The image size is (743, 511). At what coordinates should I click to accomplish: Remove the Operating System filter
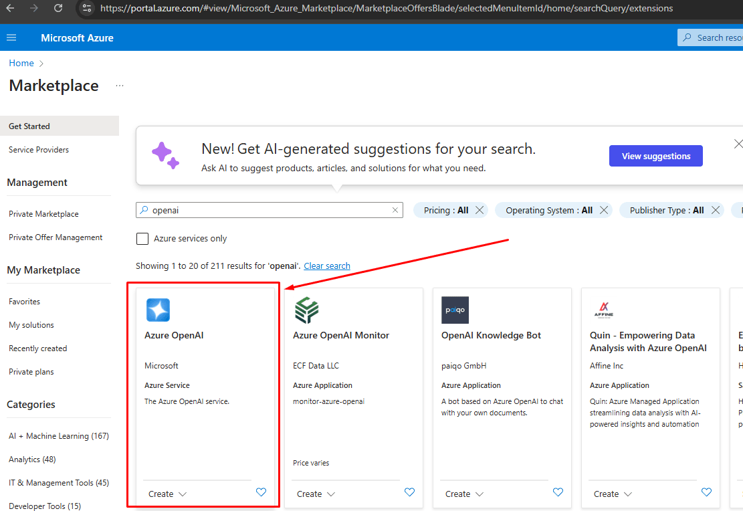[604, 210]
